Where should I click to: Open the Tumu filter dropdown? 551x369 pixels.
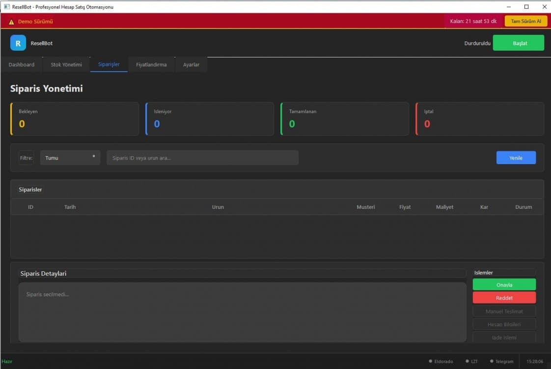70,158
